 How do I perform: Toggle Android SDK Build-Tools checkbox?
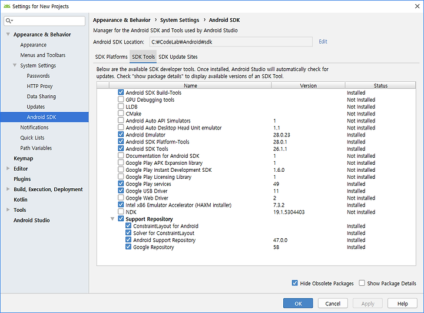point(121,92)
